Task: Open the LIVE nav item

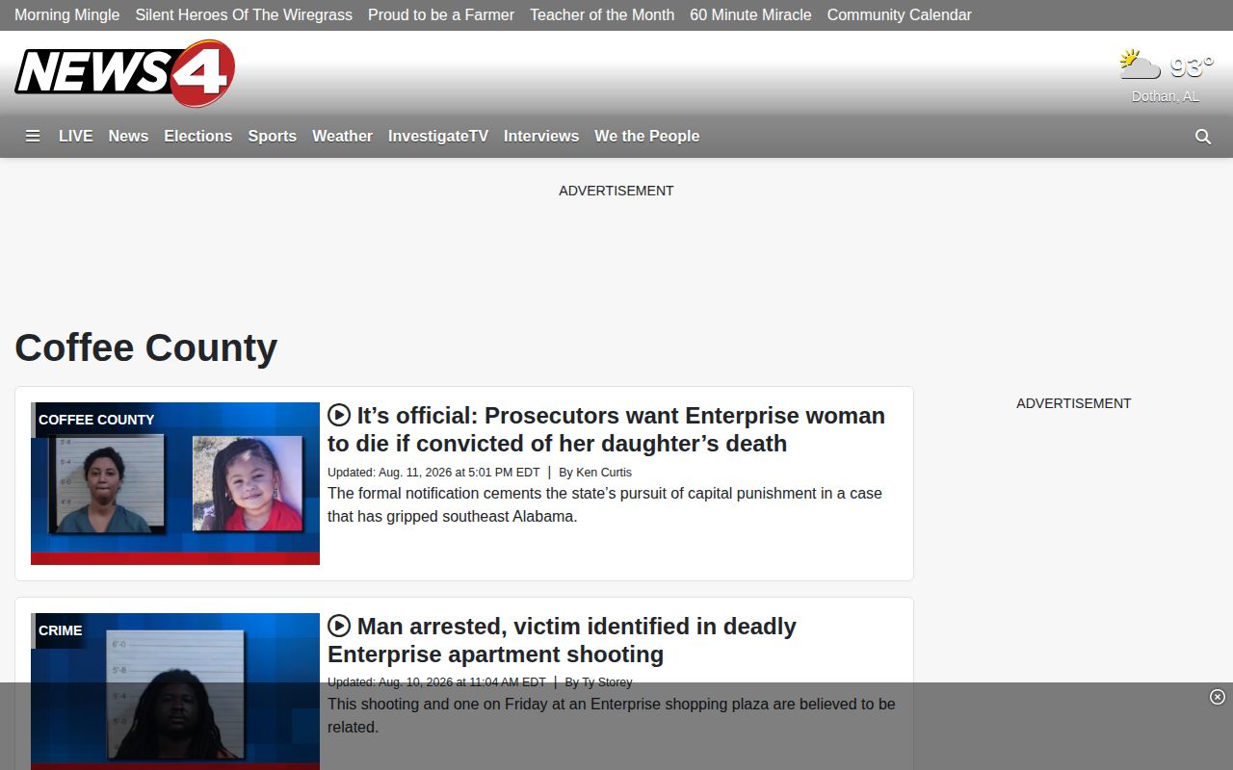Action: tap(76, 137)
